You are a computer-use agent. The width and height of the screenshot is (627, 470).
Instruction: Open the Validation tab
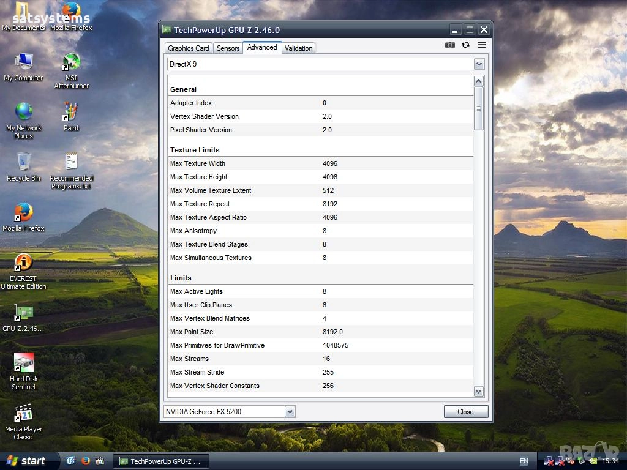point(298,48)
